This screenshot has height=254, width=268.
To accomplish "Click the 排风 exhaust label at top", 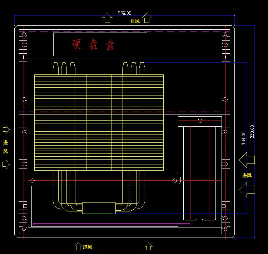I will click(x=135, y=21).
